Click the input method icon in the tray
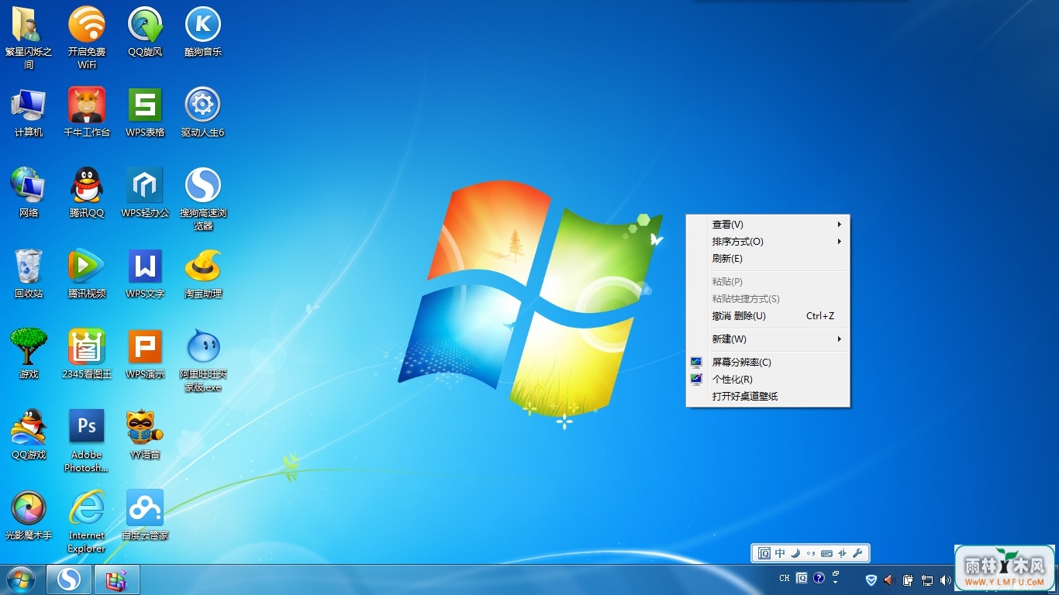 [x=802, y=579]
